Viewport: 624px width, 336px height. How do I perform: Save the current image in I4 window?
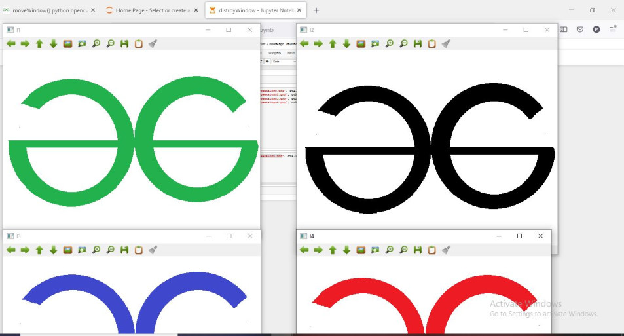pos(418,250)
